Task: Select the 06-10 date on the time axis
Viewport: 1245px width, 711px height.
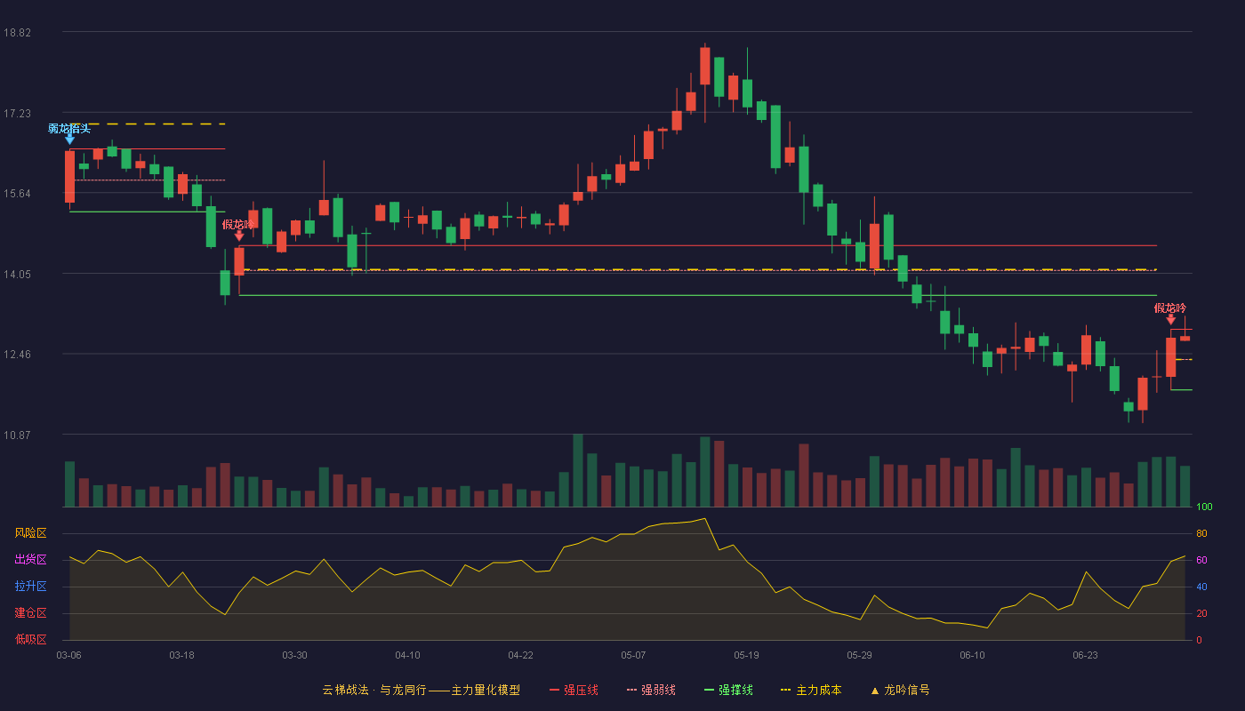Action: coord(972,655)
